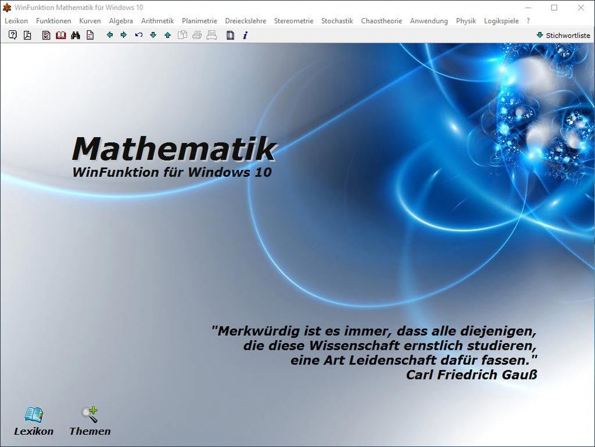Open the Themen magnifier icon at bottom
595x447 pixels.
(89, 414)
